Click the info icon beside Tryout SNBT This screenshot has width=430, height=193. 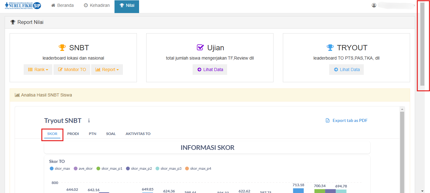pyautogui.click(x=89, y=120)
